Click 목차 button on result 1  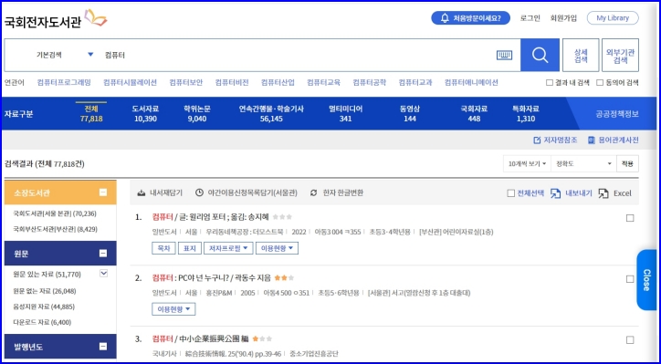coord(163,248)
